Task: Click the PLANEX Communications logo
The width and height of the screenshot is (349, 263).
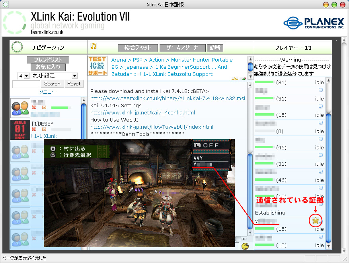Action: click(314, 23)
